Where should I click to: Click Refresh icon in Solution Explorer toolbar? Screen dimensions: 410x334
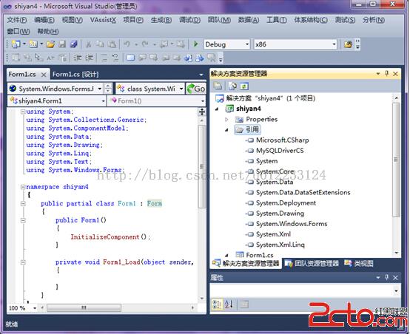[x=244, y=86]
